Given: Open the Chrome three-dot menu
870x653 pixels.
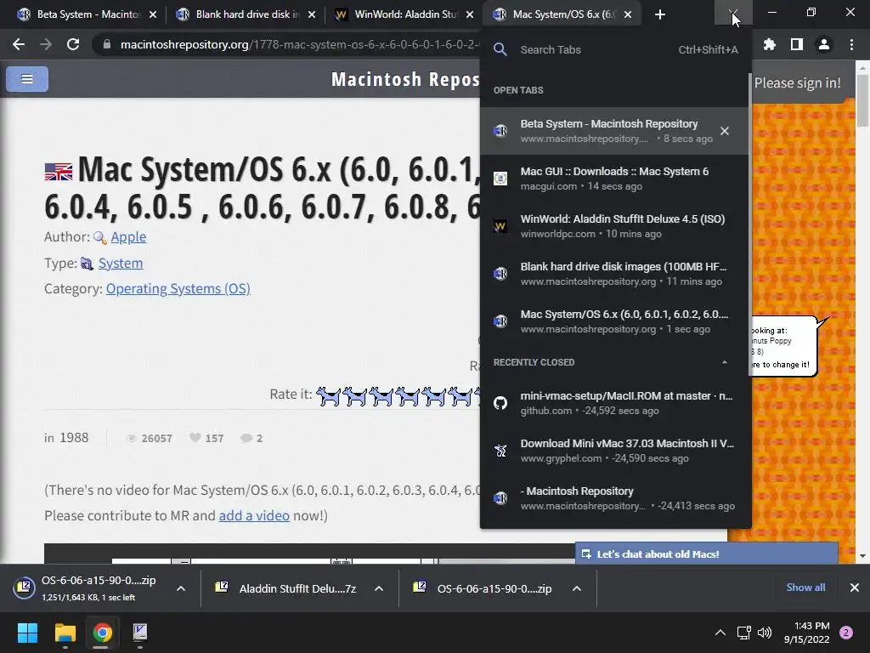Looking at the screenshot, I should click(851, 44).
